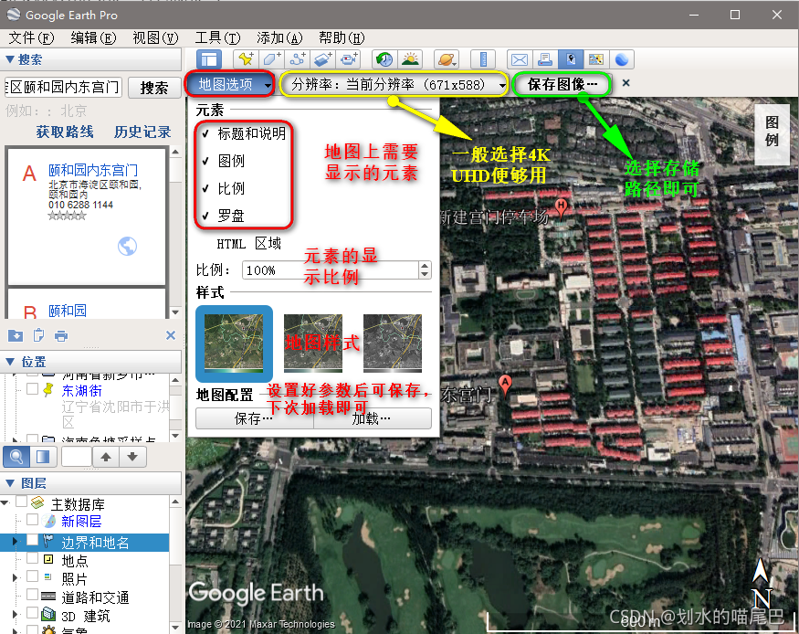Open the 地图选项 dropdown
The image size is (799, 634).
pyautogui.click(x=230, y=84)
